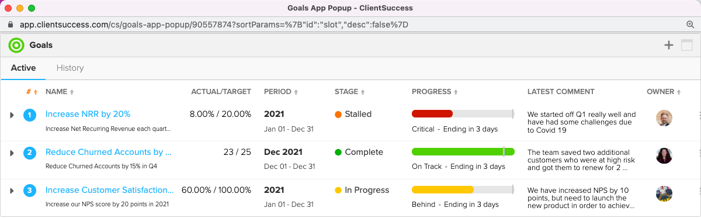The width and height of the screenshot is (701, 218).
Task: Expand the Increase Customer Satisfaction row
Action: [x=12, y=191]
